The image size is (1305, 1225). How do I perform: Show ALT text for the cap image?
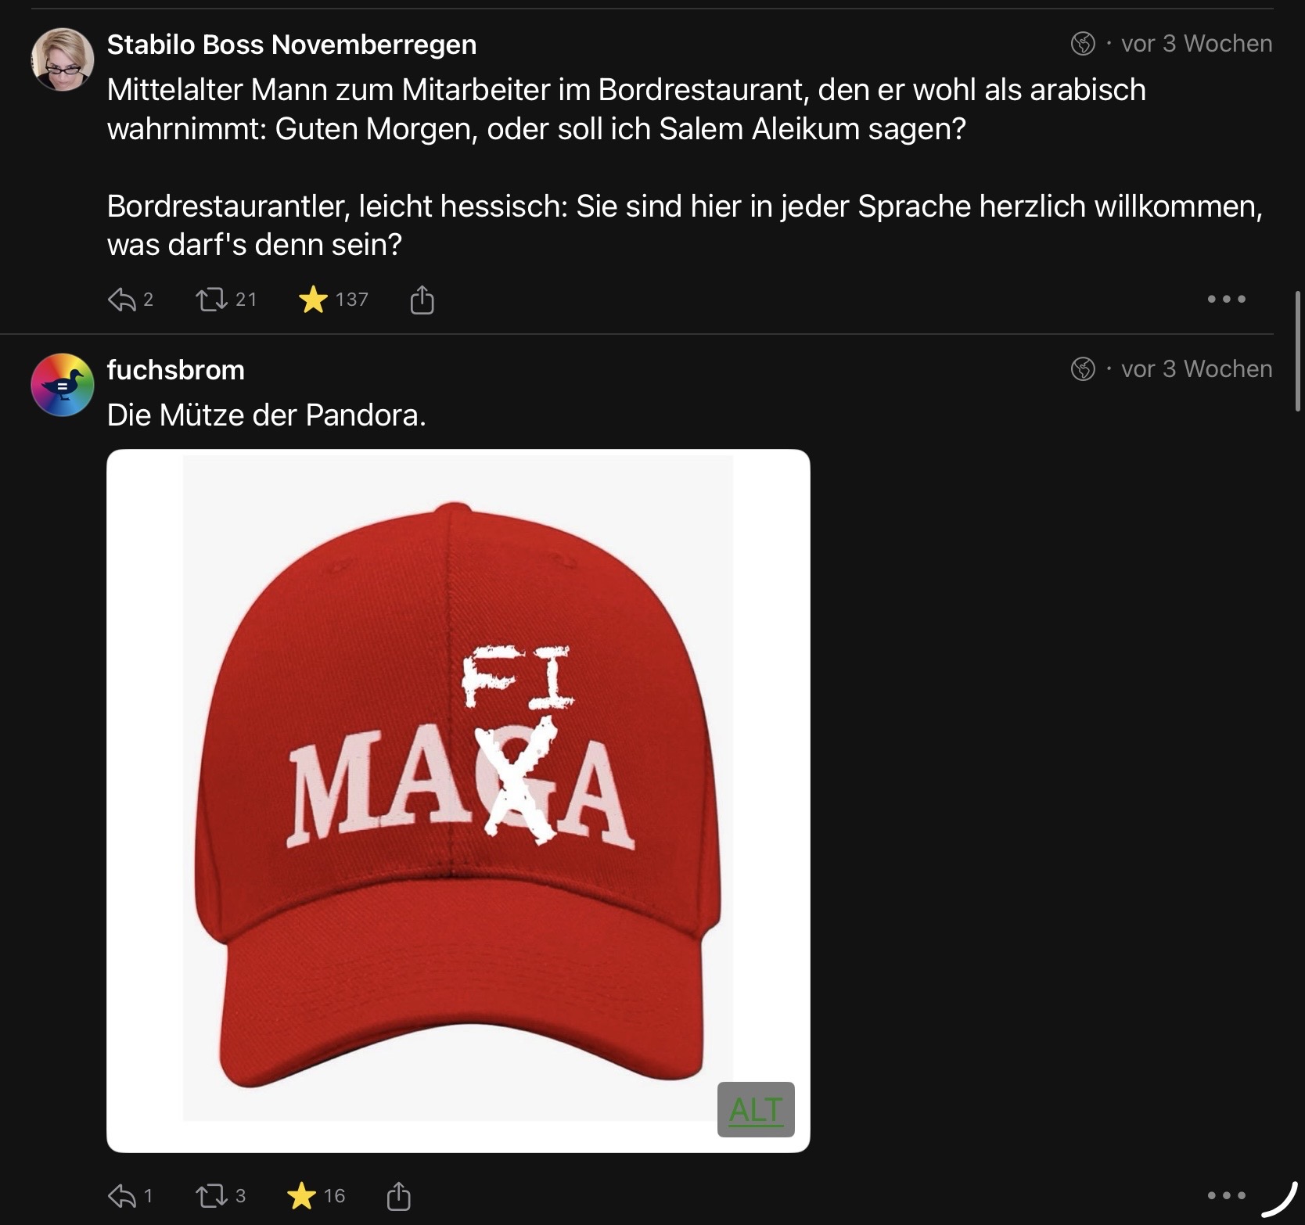pos(756,1109)
